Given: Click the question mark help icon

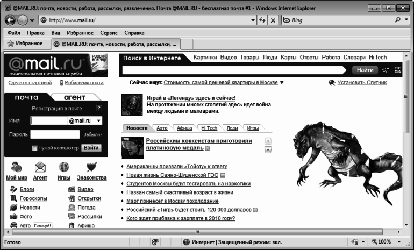Looking at the screenshot, I should tap(99, 108).
